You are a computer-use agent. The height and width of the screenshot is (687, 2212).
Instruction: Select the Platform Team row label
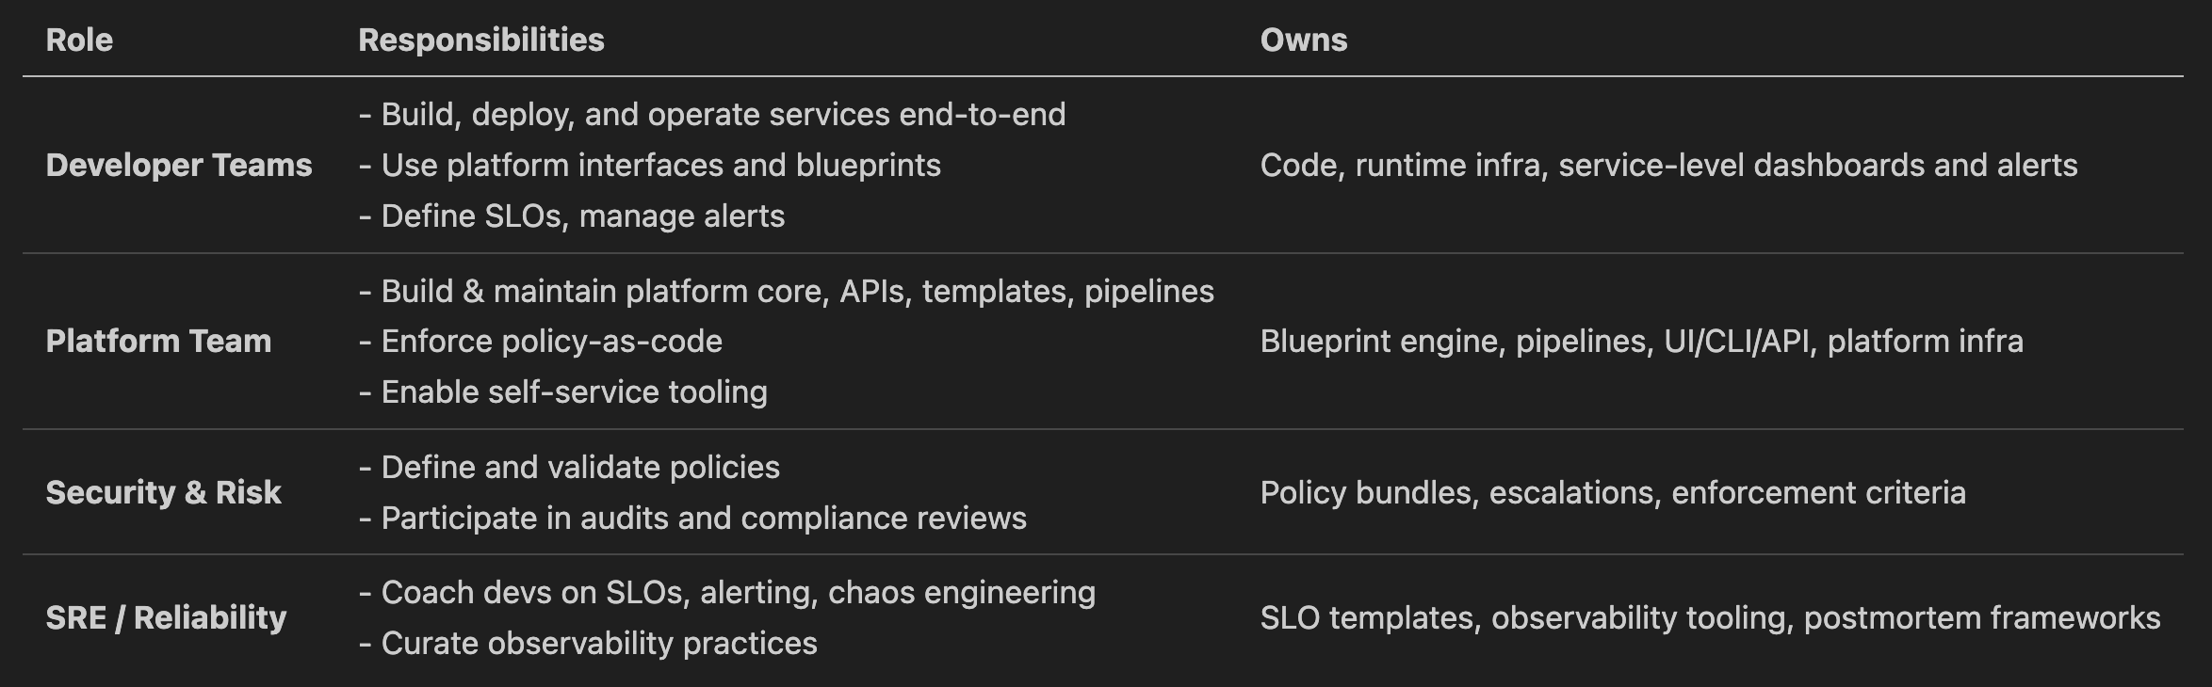[158, 341]
